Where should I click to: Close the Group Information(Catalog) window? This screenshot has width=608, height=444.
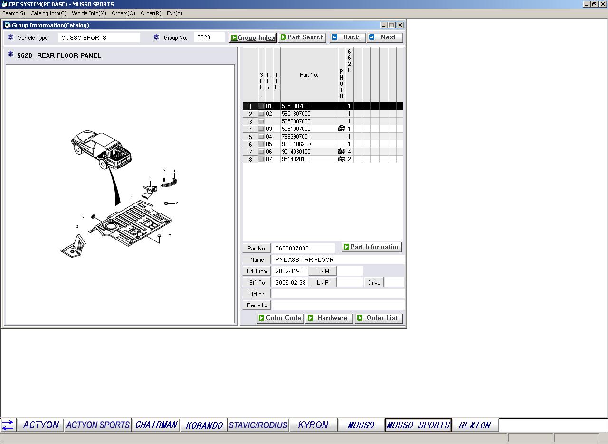[x=400, y=25]
